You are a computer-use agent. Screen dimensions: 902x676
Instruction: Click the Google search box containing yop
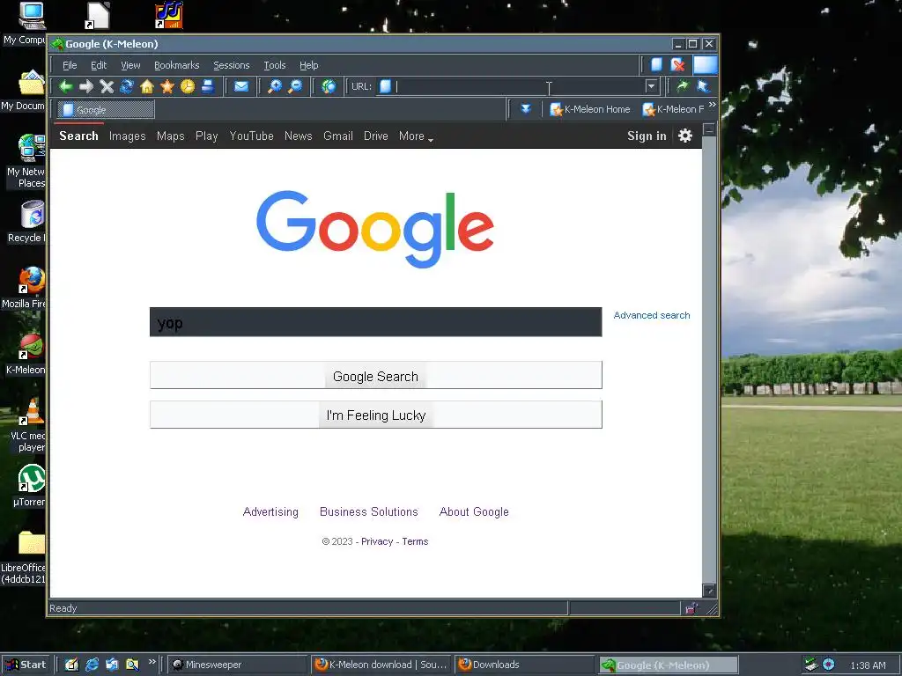[375, 322]
